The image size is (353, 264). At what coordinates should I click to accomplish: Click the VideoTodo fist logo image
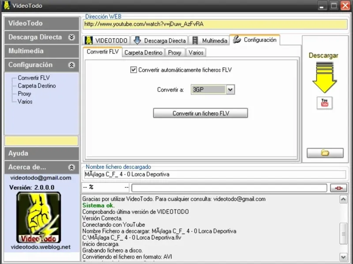tap(39, 217)
